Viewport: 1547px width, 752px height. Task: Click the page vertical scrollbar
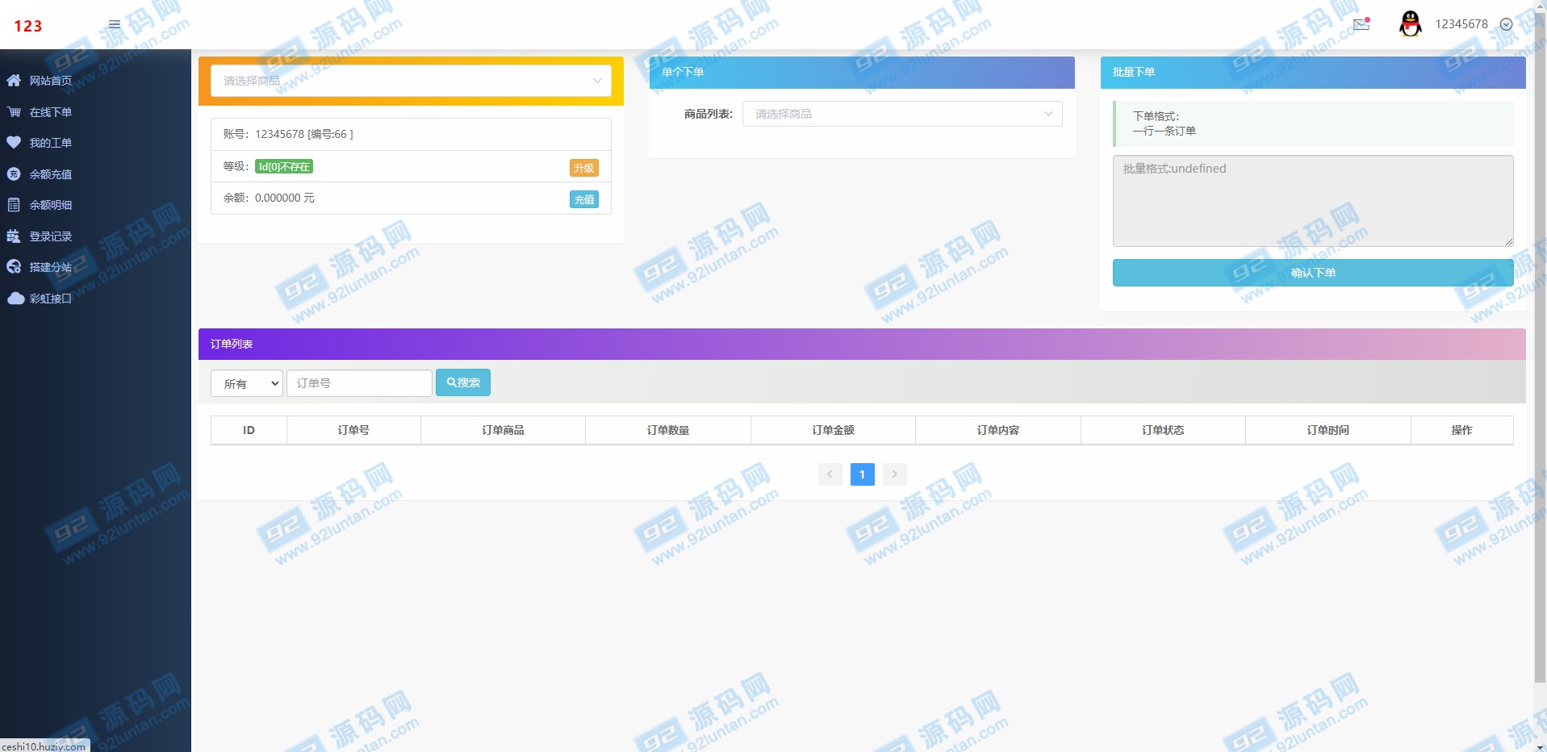coord(1540,347)
